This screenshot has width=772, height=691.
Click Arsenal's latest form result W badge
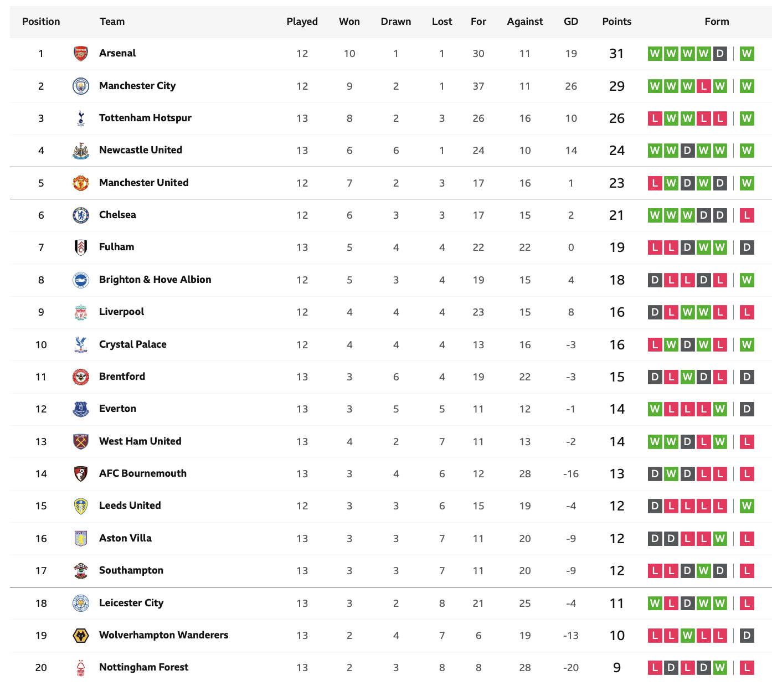[x=747, y=54]
